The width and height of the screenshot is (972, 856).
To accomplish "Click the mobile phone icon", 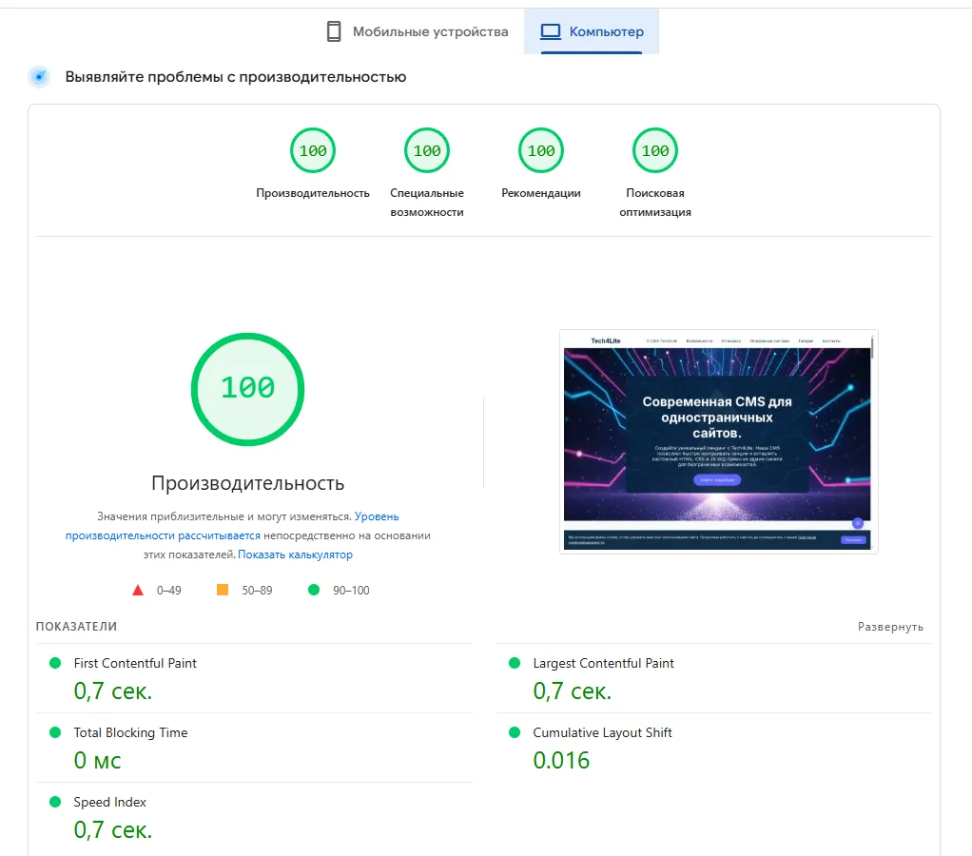I will [334, 31].
